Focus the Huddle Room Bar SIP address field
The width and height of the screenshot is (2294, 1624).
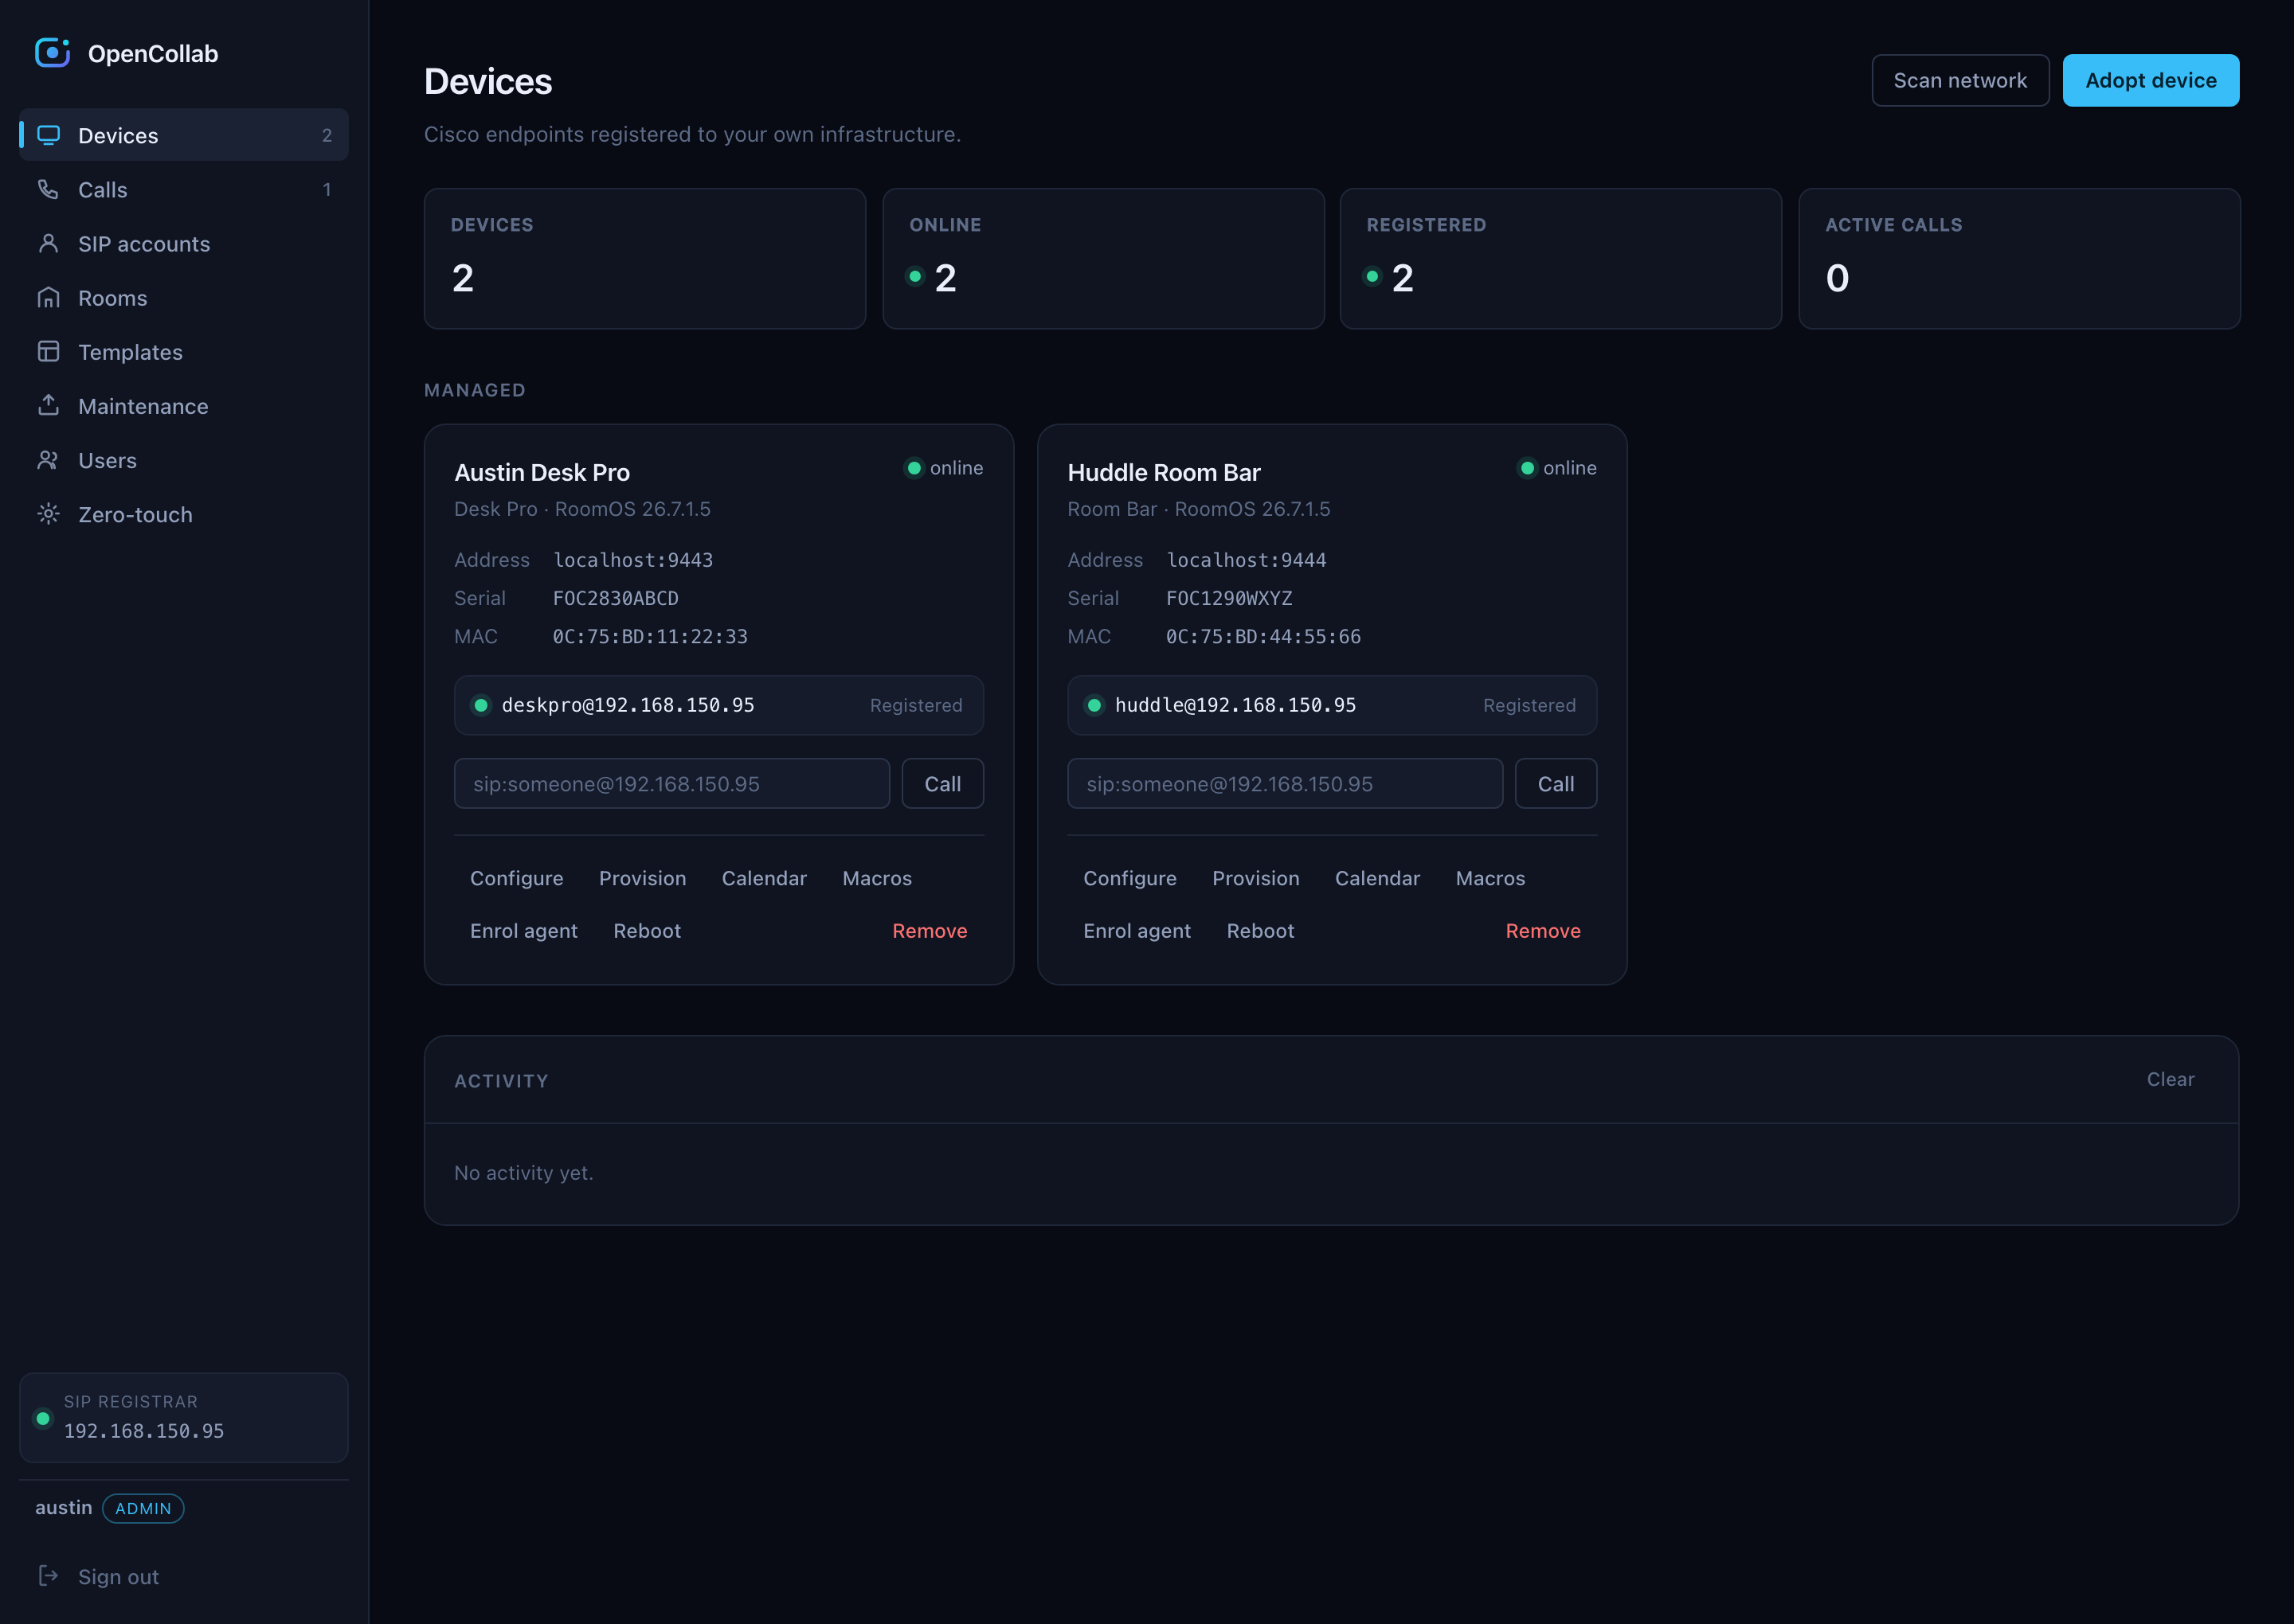(1285, 783)
